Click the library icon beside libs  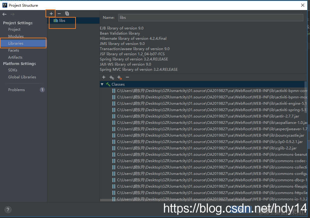click(56, 21)
